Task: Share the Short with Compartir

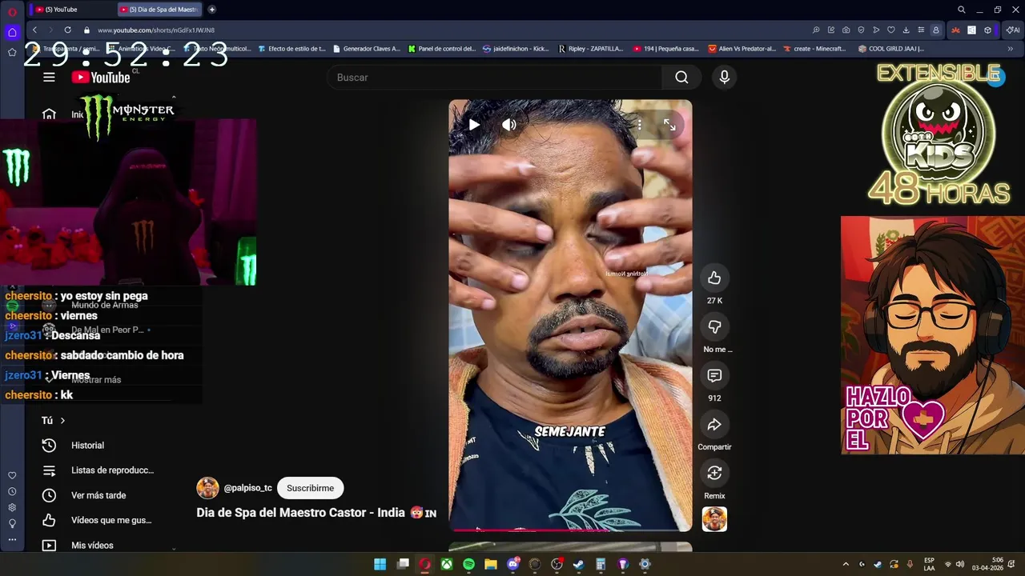Action: pos(714,424)
